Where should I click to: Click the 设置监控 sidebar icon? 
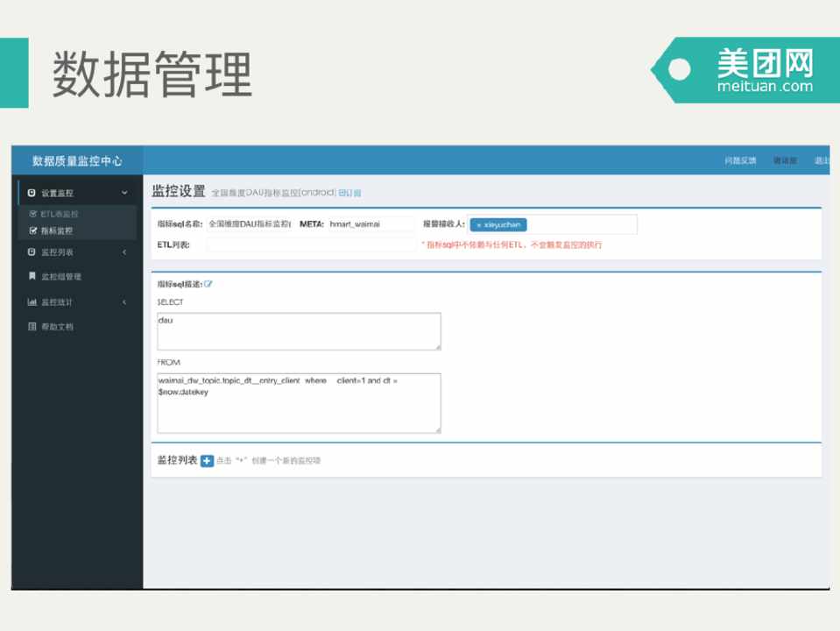click(x=32, y=193)
